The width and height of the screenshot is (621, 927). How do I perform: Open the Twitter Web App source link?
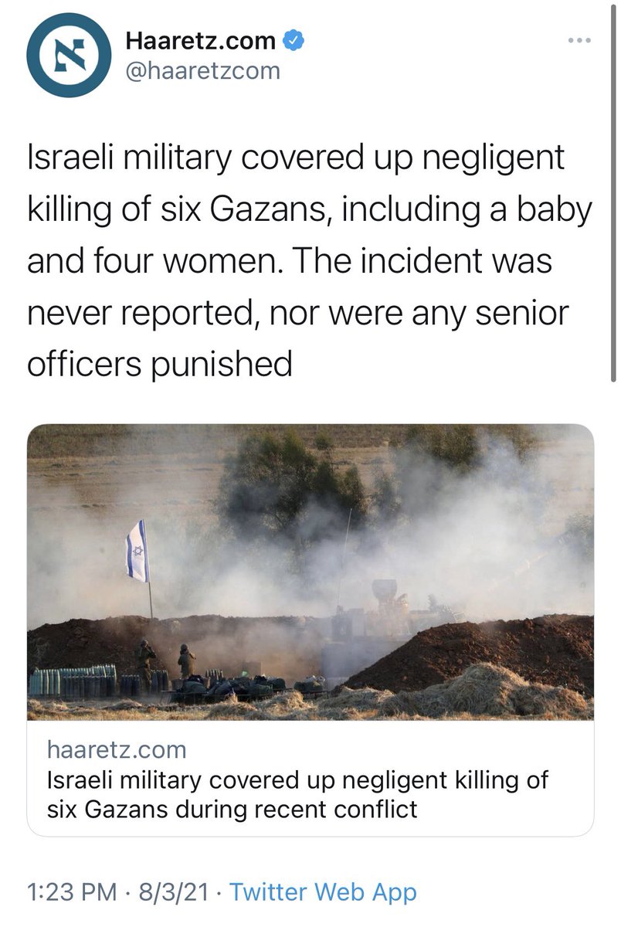coord(324,893)
